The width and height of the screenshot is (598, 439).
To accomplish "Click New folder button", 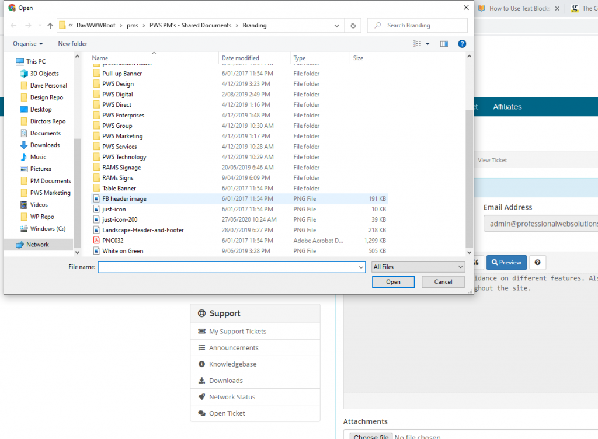I will coord(72,44).
